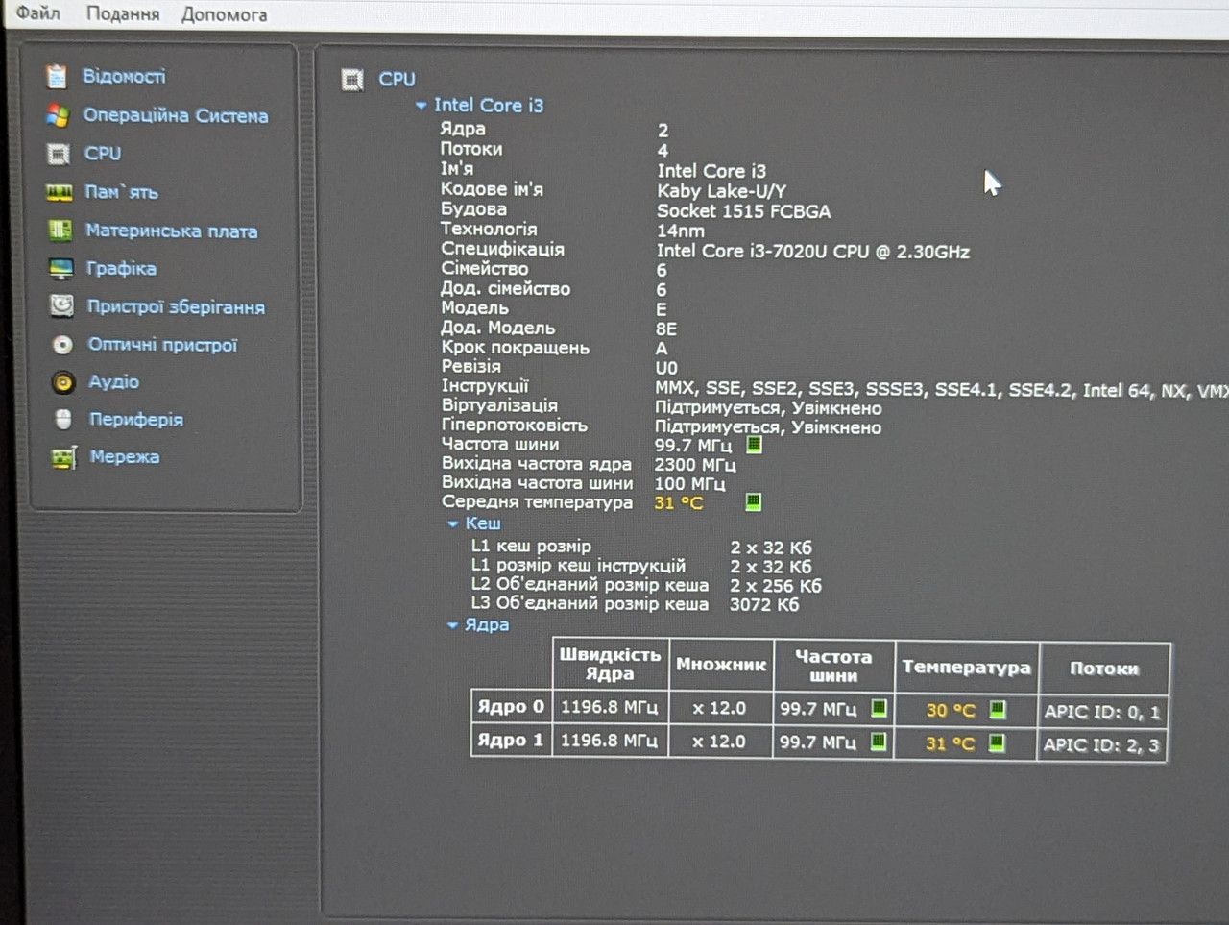
Task: Click the Відомості summary icon
Action: [58, 76]
